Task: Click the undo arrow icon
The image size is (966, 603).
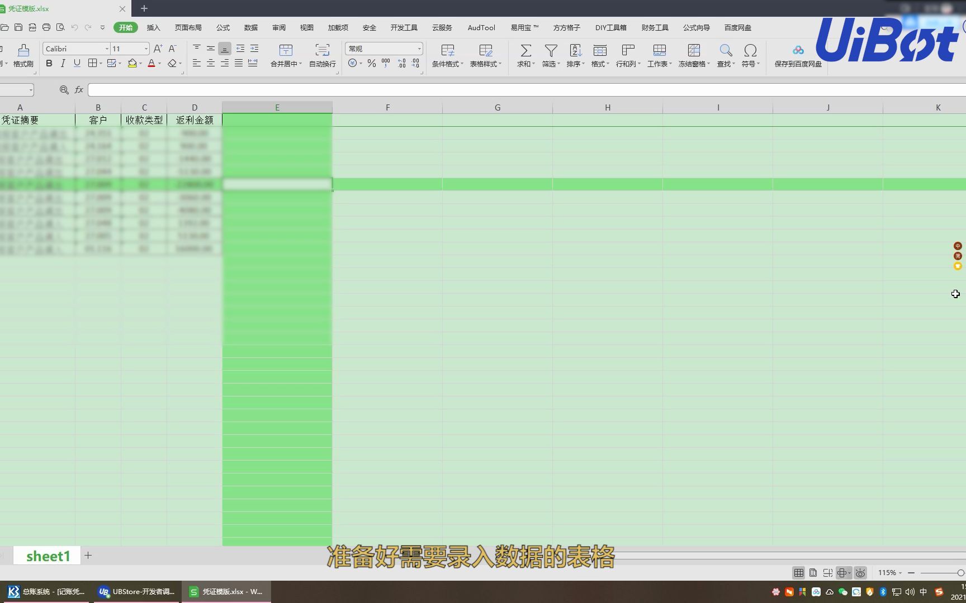Action: [x=74, y=27]
